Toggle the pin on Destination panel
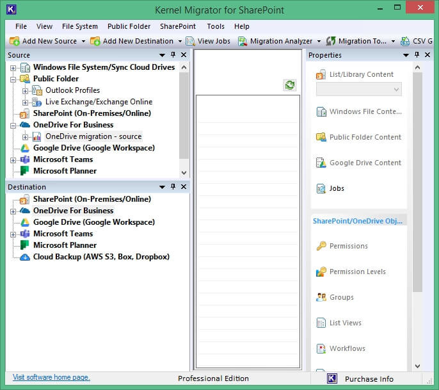 pos(173,186)
